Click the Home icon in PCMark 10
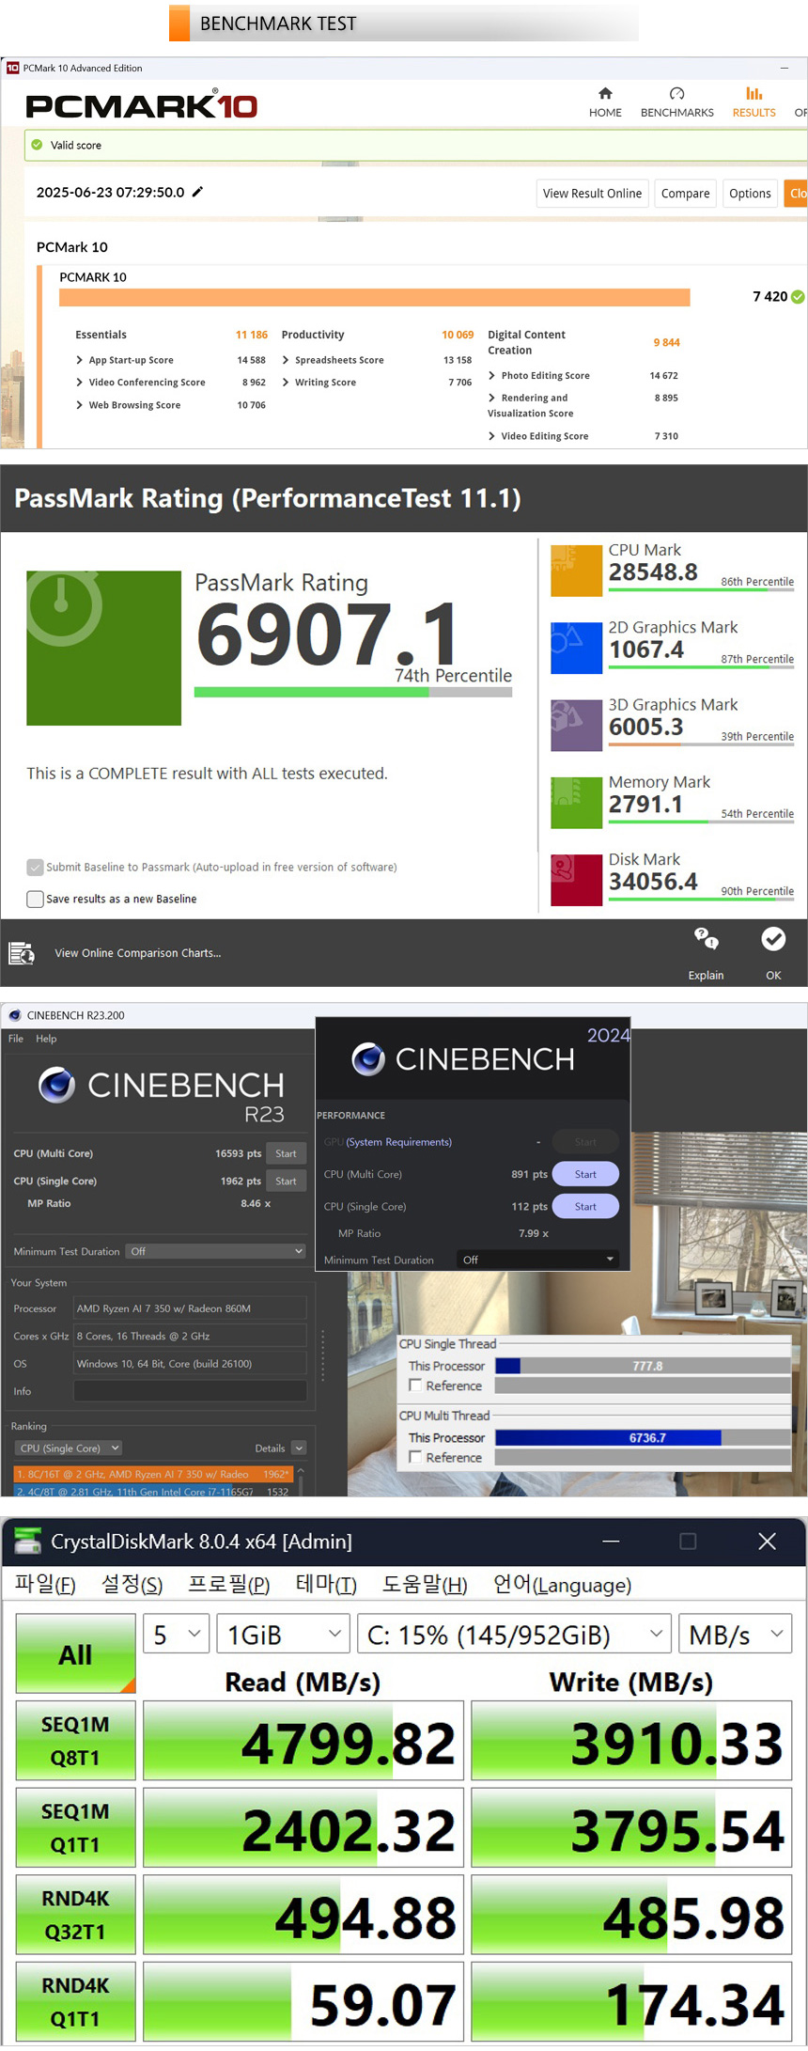The height and width of the screenshot is (2051, 808). pos(605,94)
